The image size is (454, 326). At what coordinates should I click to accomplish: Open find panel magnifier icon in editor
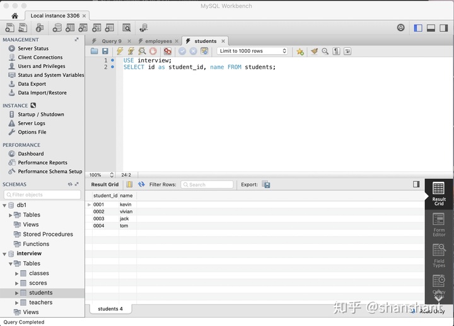coord(325,52)
